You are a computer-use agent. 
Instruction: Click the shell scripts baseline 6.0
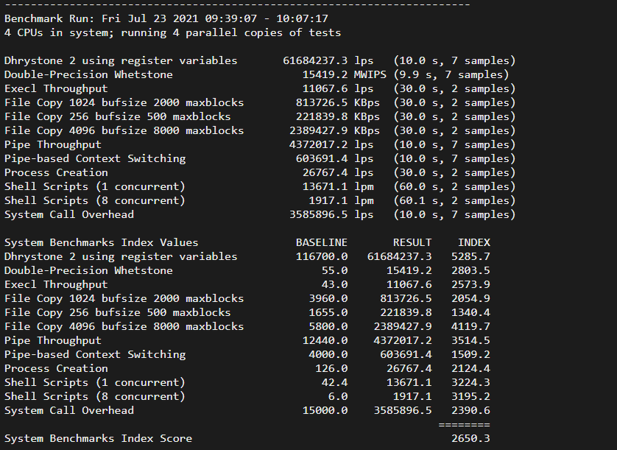click(x=338, y=396)
